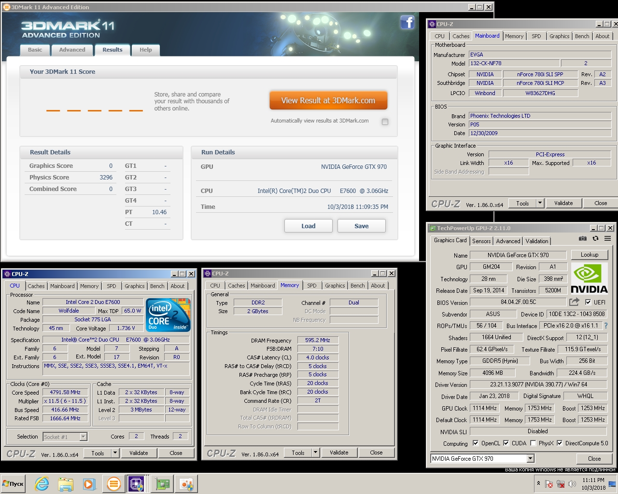Click the GPU-Z refresh icon

[595, 238]
